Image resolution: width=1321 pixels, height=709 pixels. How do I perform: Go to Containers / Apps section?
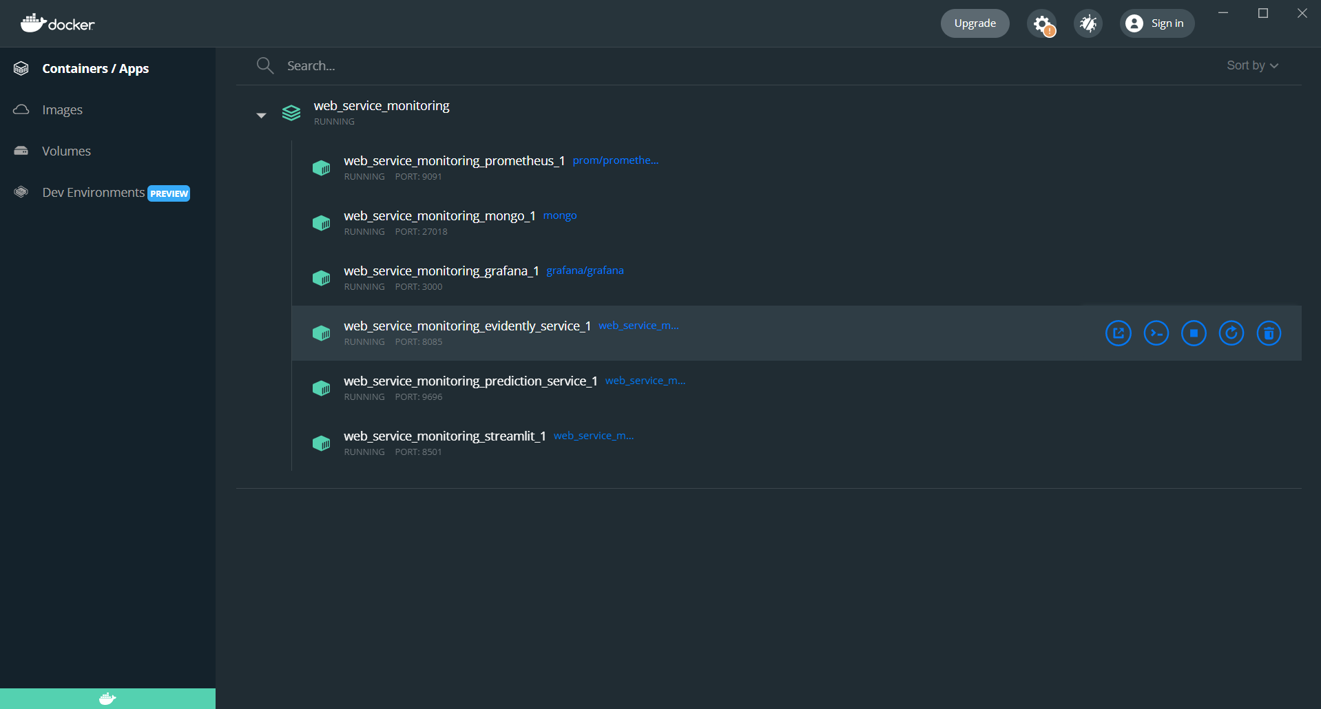point(96,68)
